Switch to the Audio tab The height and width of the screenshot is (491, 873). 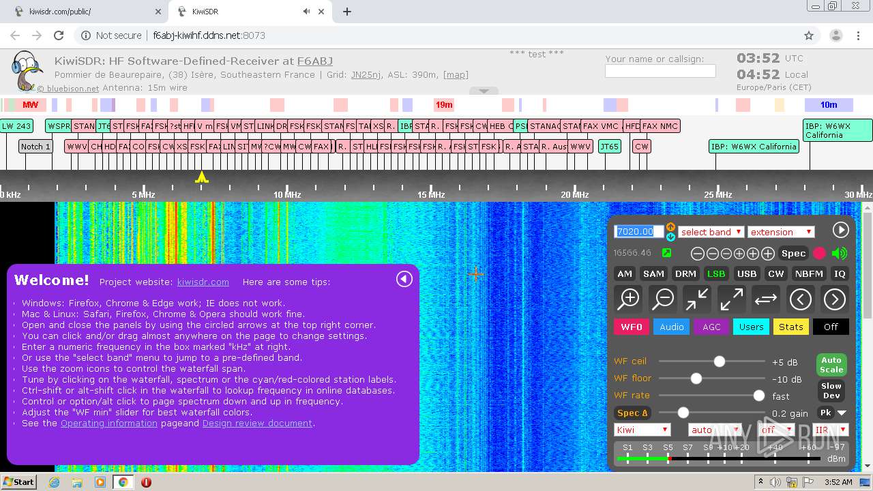pyautogui.click(x=672, y=327)
